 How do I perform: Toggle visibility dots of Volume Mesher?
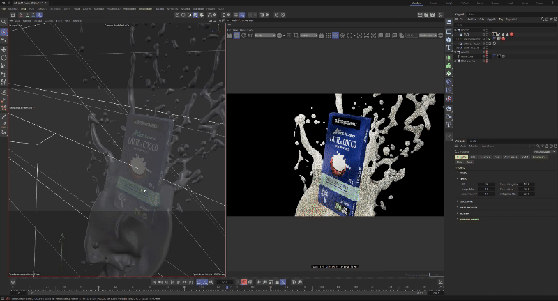(x=486, y=39)
